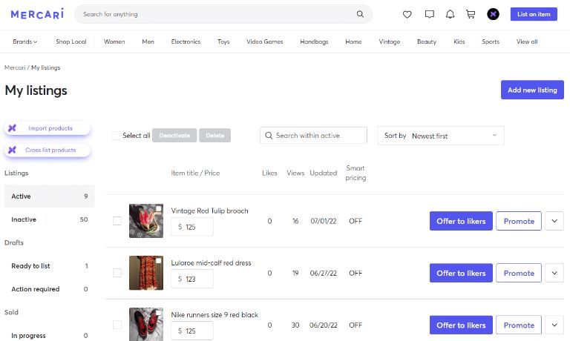Image resolution: width=570 pixels, height=341 pixels.
Task: Expand more options for Nike runners listing
Action: (554, 325)
